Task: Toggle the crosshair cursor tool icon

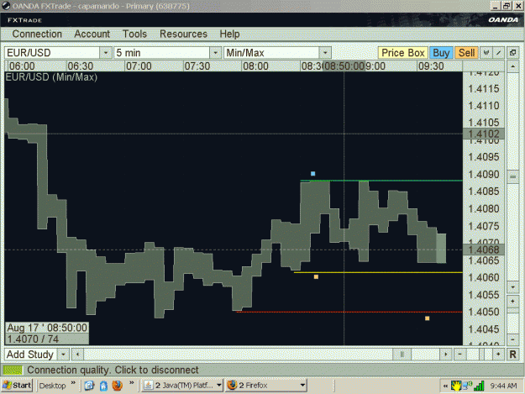Action: (x=486, y=53)
